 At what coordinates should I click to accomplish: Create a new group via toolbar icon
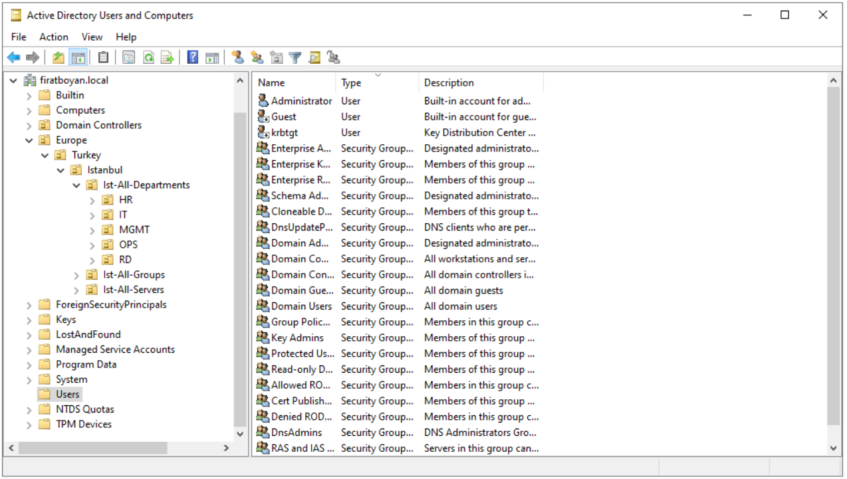257,58
